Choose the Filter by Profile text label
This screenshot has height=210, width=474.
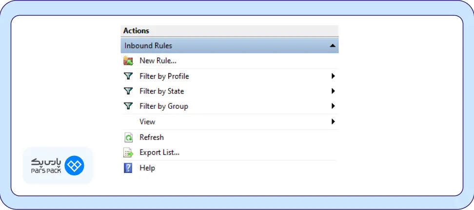164,76
